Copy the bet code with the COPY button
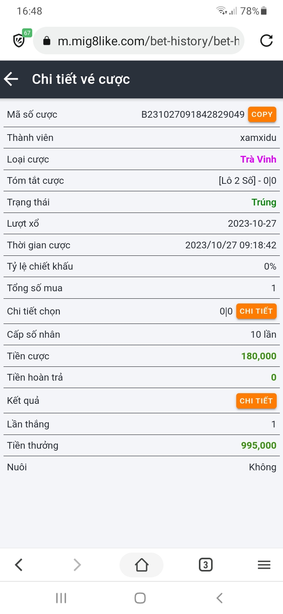The height and width of the screenshot is (614, 283). [262, 115]
